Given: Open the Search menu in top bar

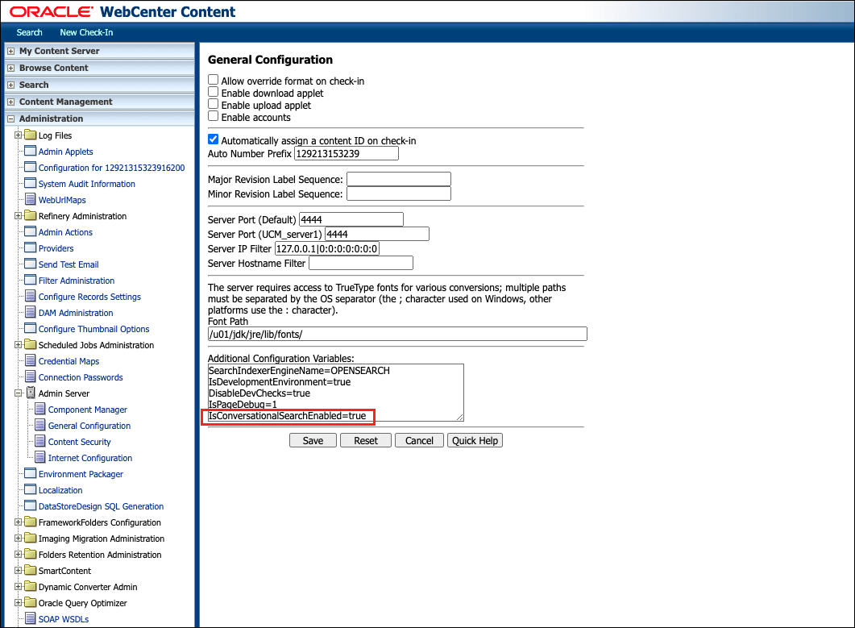Looking at the screenshot, I should [x=30, y=32].
